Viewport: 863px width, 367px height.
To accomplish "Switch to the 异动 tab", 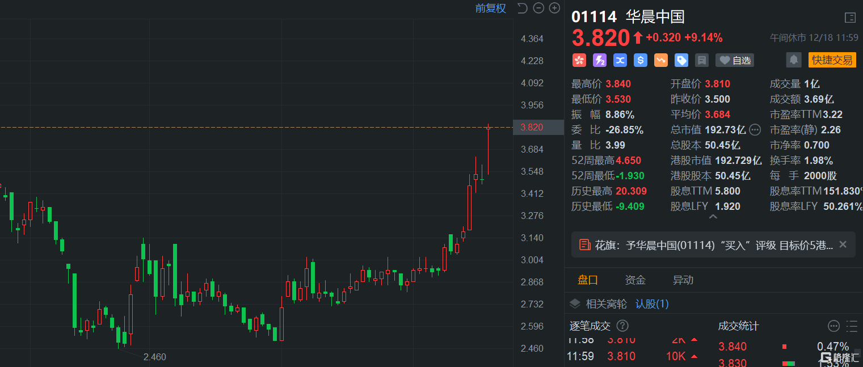I will point(683,280).
